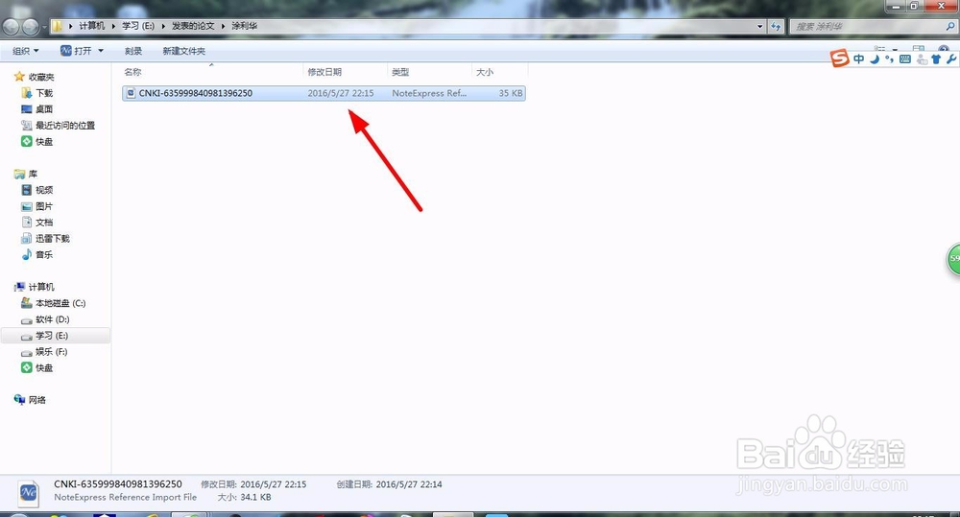Click 计算机 breadcrumb in address bar
This screenshot has height=517, width=960.
(x=92, y=26)
